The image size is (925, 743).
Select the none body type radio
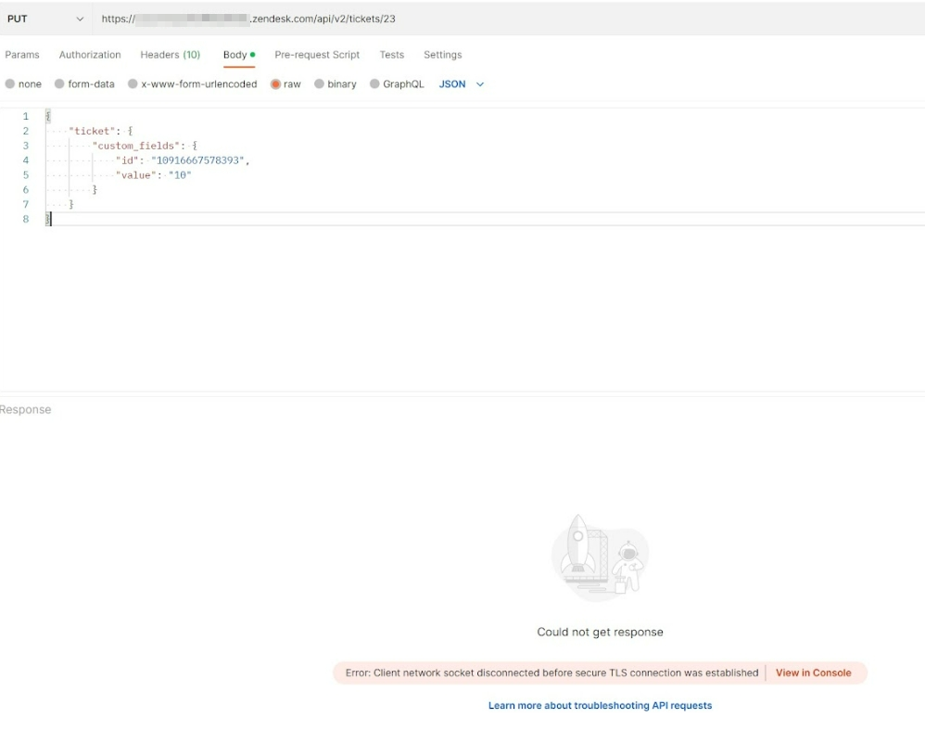click(x=10, y=84)
